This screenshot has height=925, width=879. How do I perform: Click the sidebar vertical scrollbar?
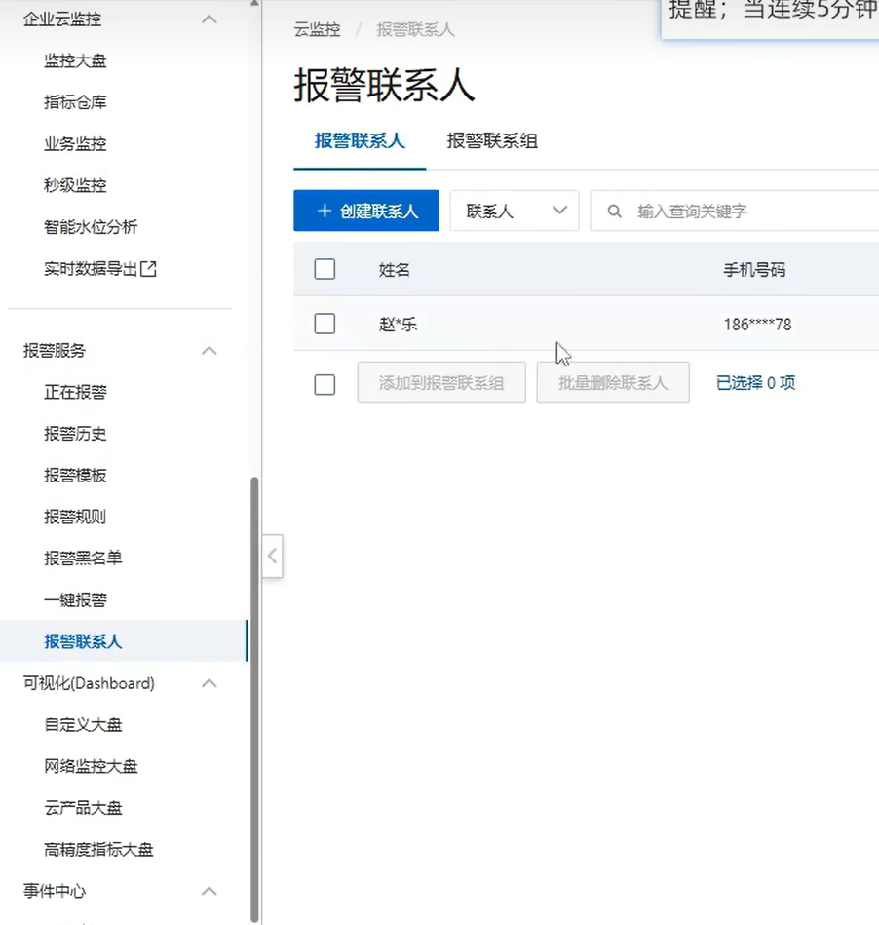255,699
